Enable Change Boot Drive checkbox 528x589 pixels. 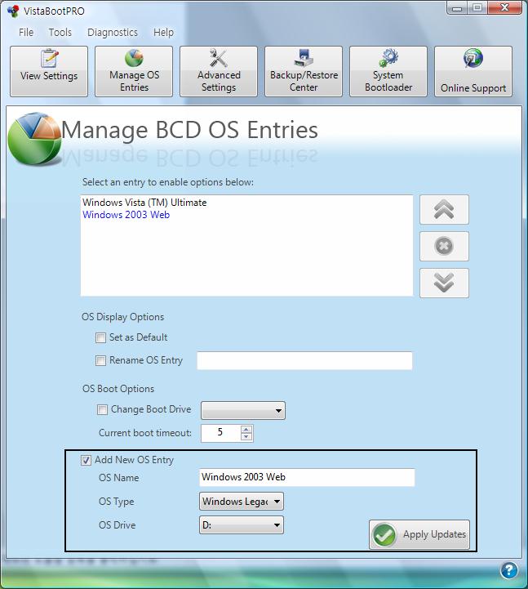[102, 409]
